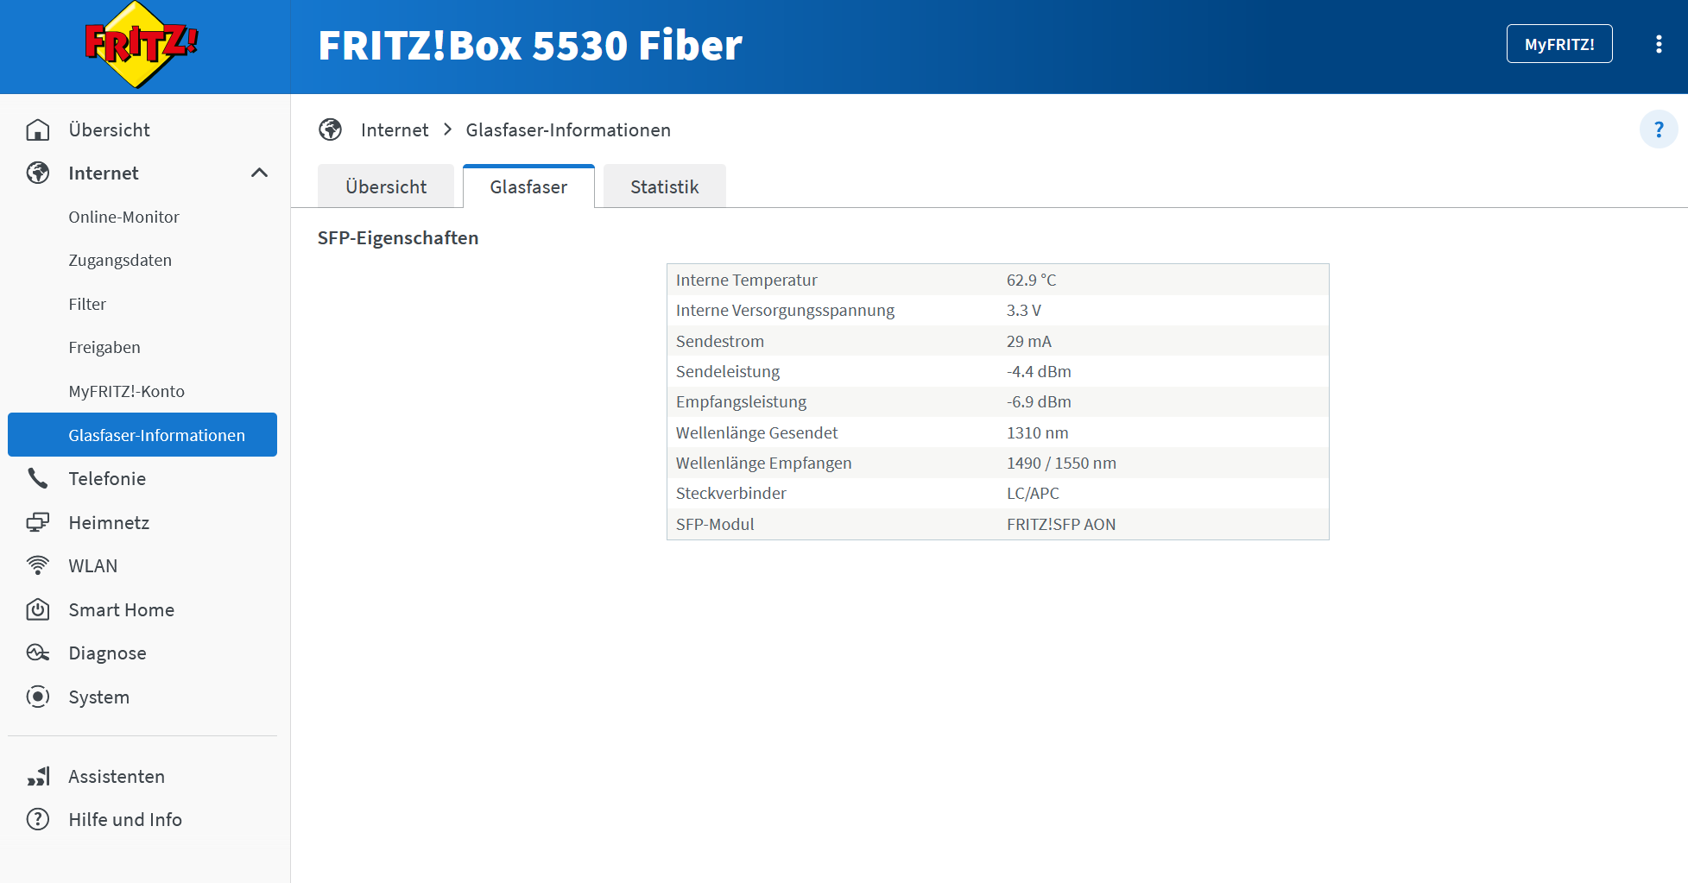Open the Statistik tab
The image size is (1688, 883).
[x=665, y=186]
